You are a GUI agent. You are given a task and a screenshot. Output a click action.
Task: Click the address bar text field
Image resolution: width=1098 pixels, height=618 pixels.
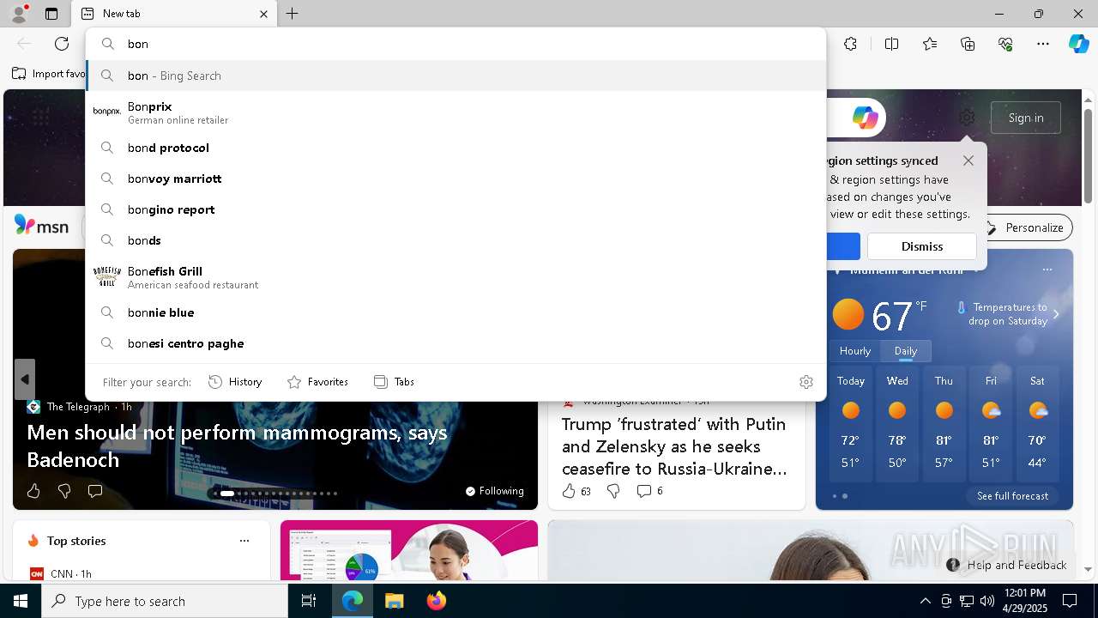coord(455,44)
